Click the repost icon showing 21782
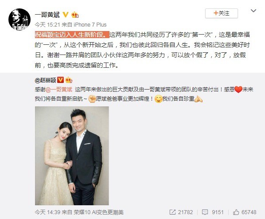The height and width of the screenshot is (219, 265). pos(172,212)
